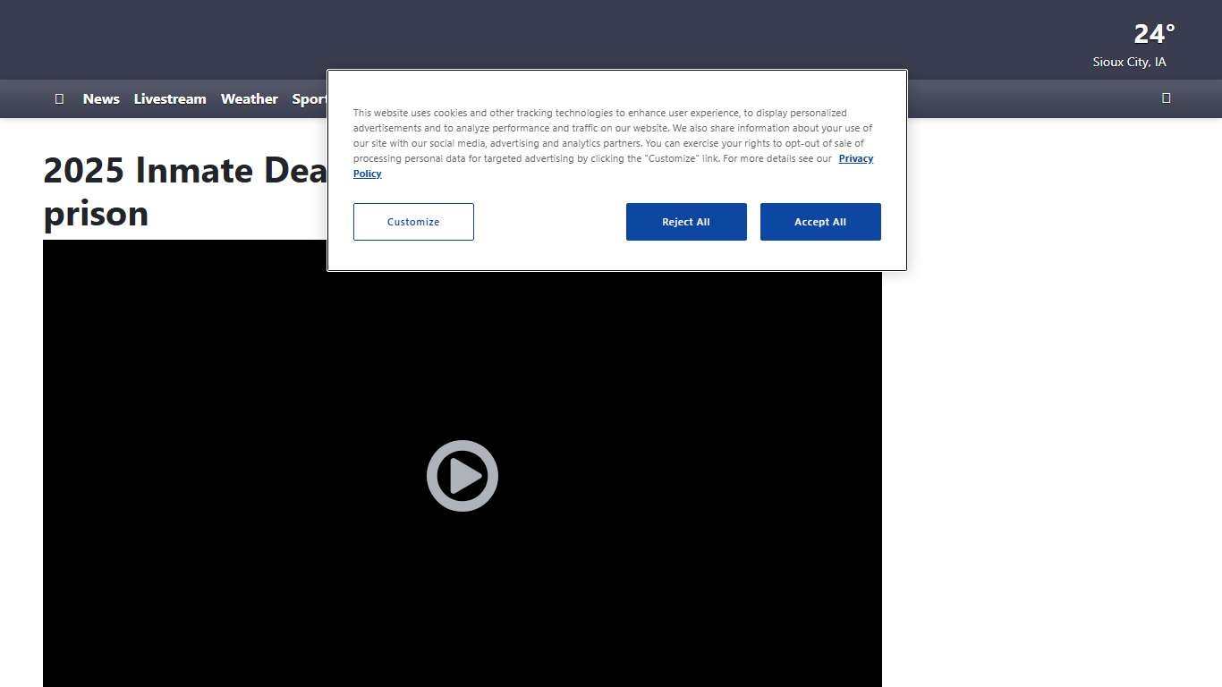Click the empty dark header banner area
1222x687 pixels.
tap(537, 36)
